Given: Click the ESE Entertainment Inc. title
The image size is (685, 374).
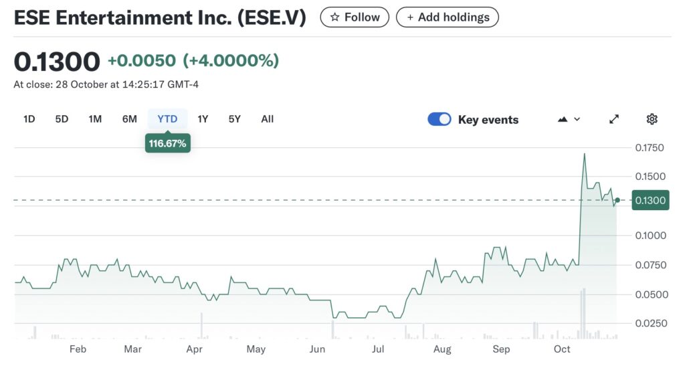Looking at the screenshot, I should [x=160, y=18].
